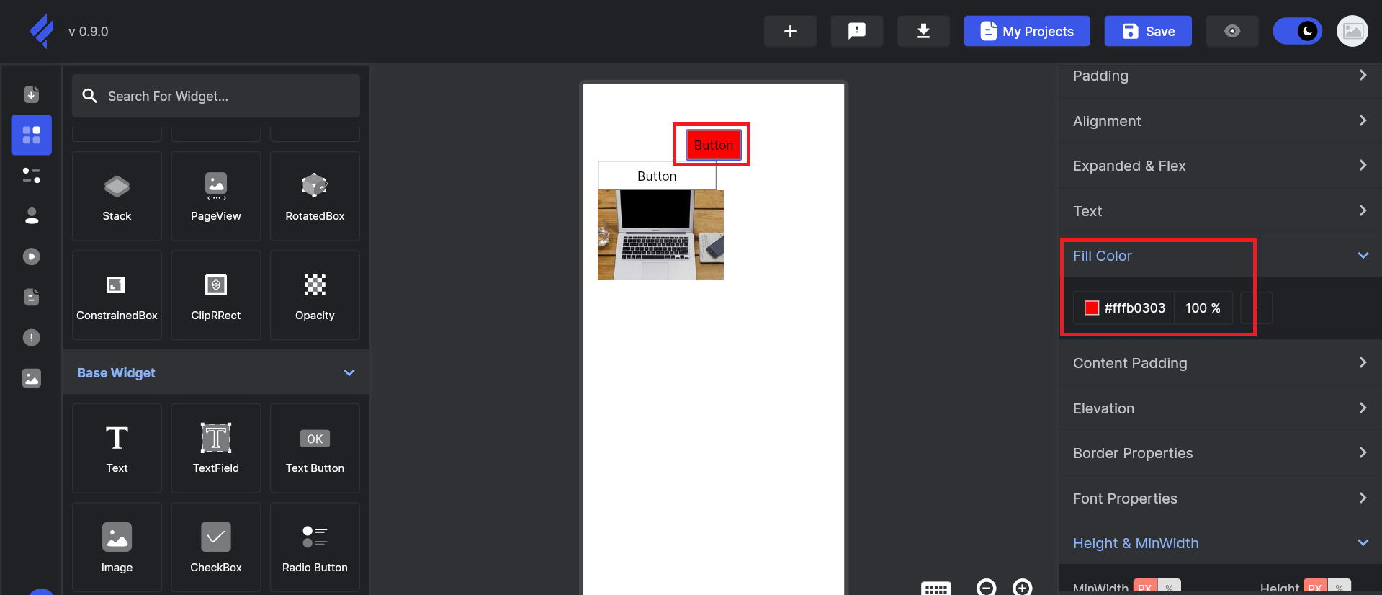
Task: Choose the Opacity widget
Action: [x=315, y=295]
